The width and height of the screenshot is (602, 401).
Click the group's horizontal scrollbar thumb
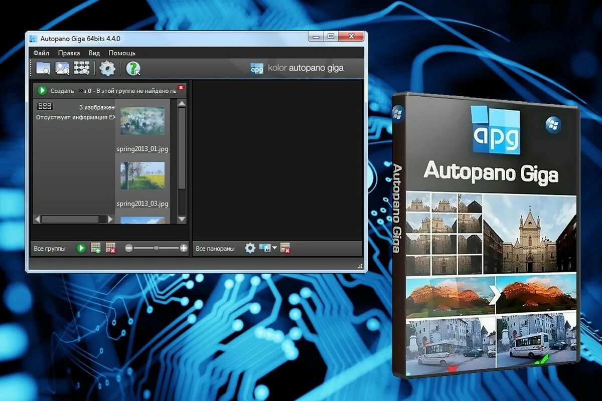click(x=70, y=219)
